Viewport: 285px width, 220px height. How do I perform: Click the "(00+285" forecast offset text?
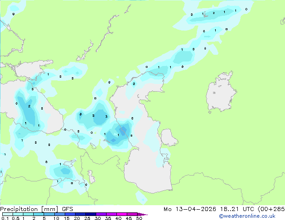tap(271, 209)
